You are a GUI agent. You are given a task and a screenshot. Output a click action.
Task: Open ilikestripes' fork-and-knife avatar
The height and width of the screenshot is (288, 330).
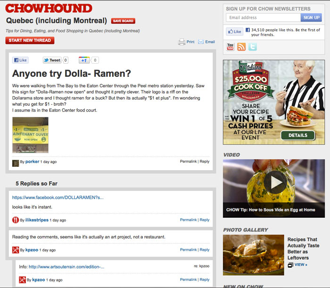[x=16, y=220]
